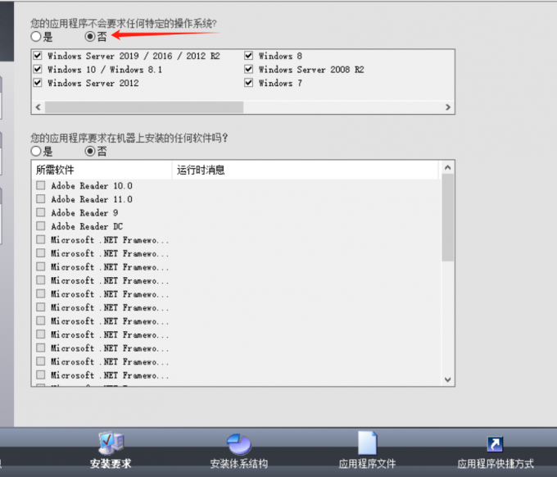Open the 安装体系结构 pie chart icon
The width and height of the screenshot is (557, 477).
pyautogui.click(x=238, y=443)
